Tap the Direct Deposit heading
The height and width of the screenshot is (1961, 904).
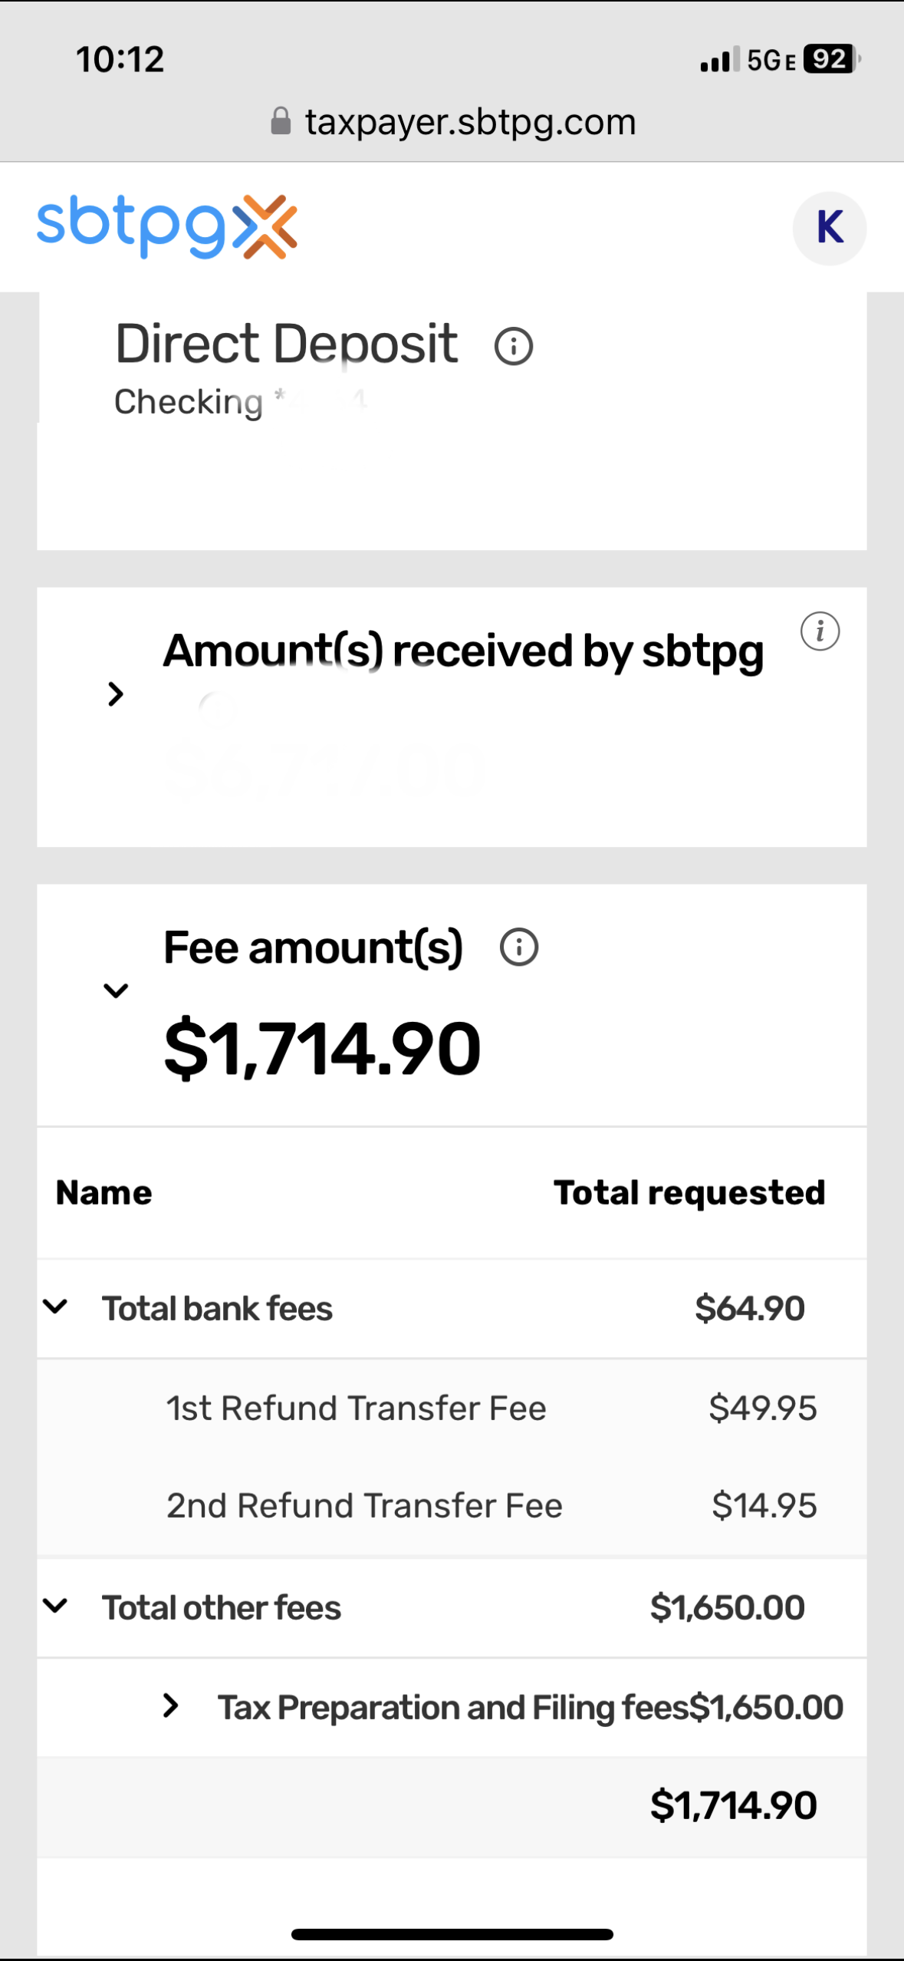click(x=286, y=344)
